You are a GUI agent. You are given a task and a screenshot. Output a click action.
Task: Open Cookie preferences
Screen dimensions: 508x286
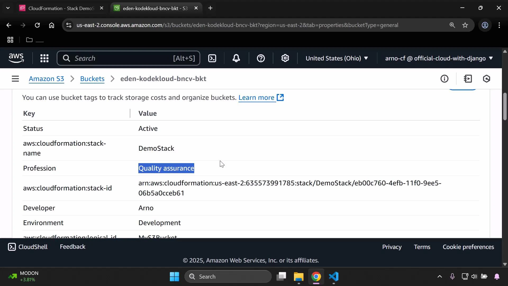pyautogui.click(x=468, y=247)
